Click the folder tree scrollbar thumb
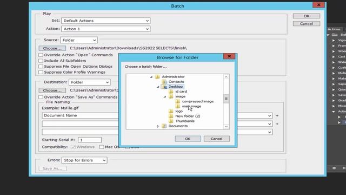Image resolution: width=346 pixels, height=195 pixels. tap(226, 99)
